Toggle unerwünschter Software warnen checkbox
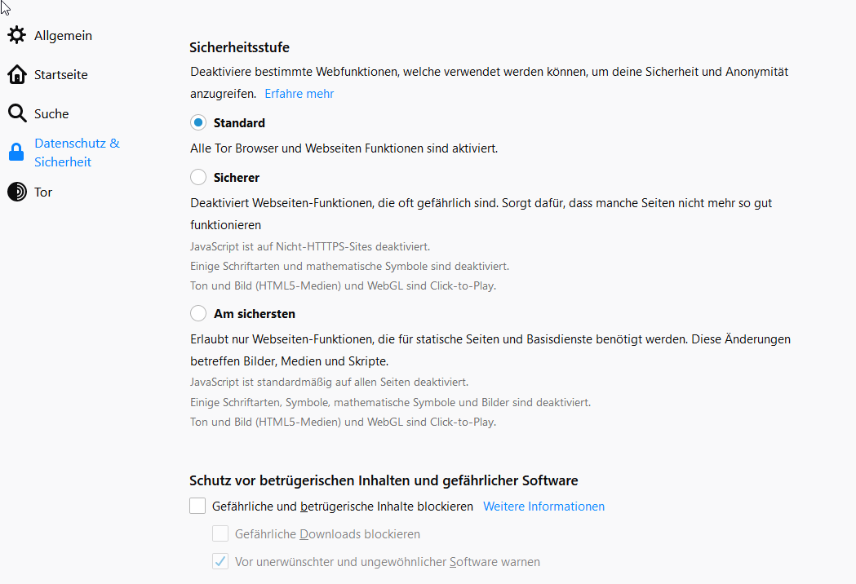Viewport: 856px width, 584px height. pyautogui.click(x=220, y=562)
